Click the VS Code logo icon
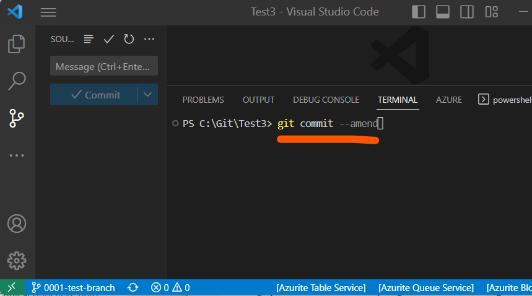This screenshot has width=532, height=296. click(15, 12)
